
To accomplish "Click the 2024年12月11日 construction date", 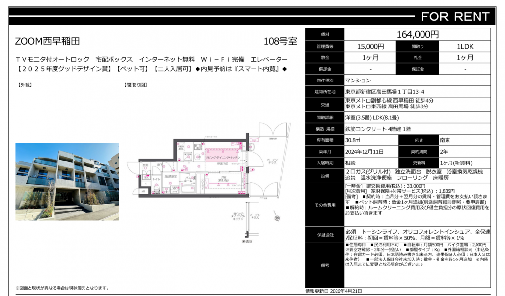I will [x=364, y=152].
